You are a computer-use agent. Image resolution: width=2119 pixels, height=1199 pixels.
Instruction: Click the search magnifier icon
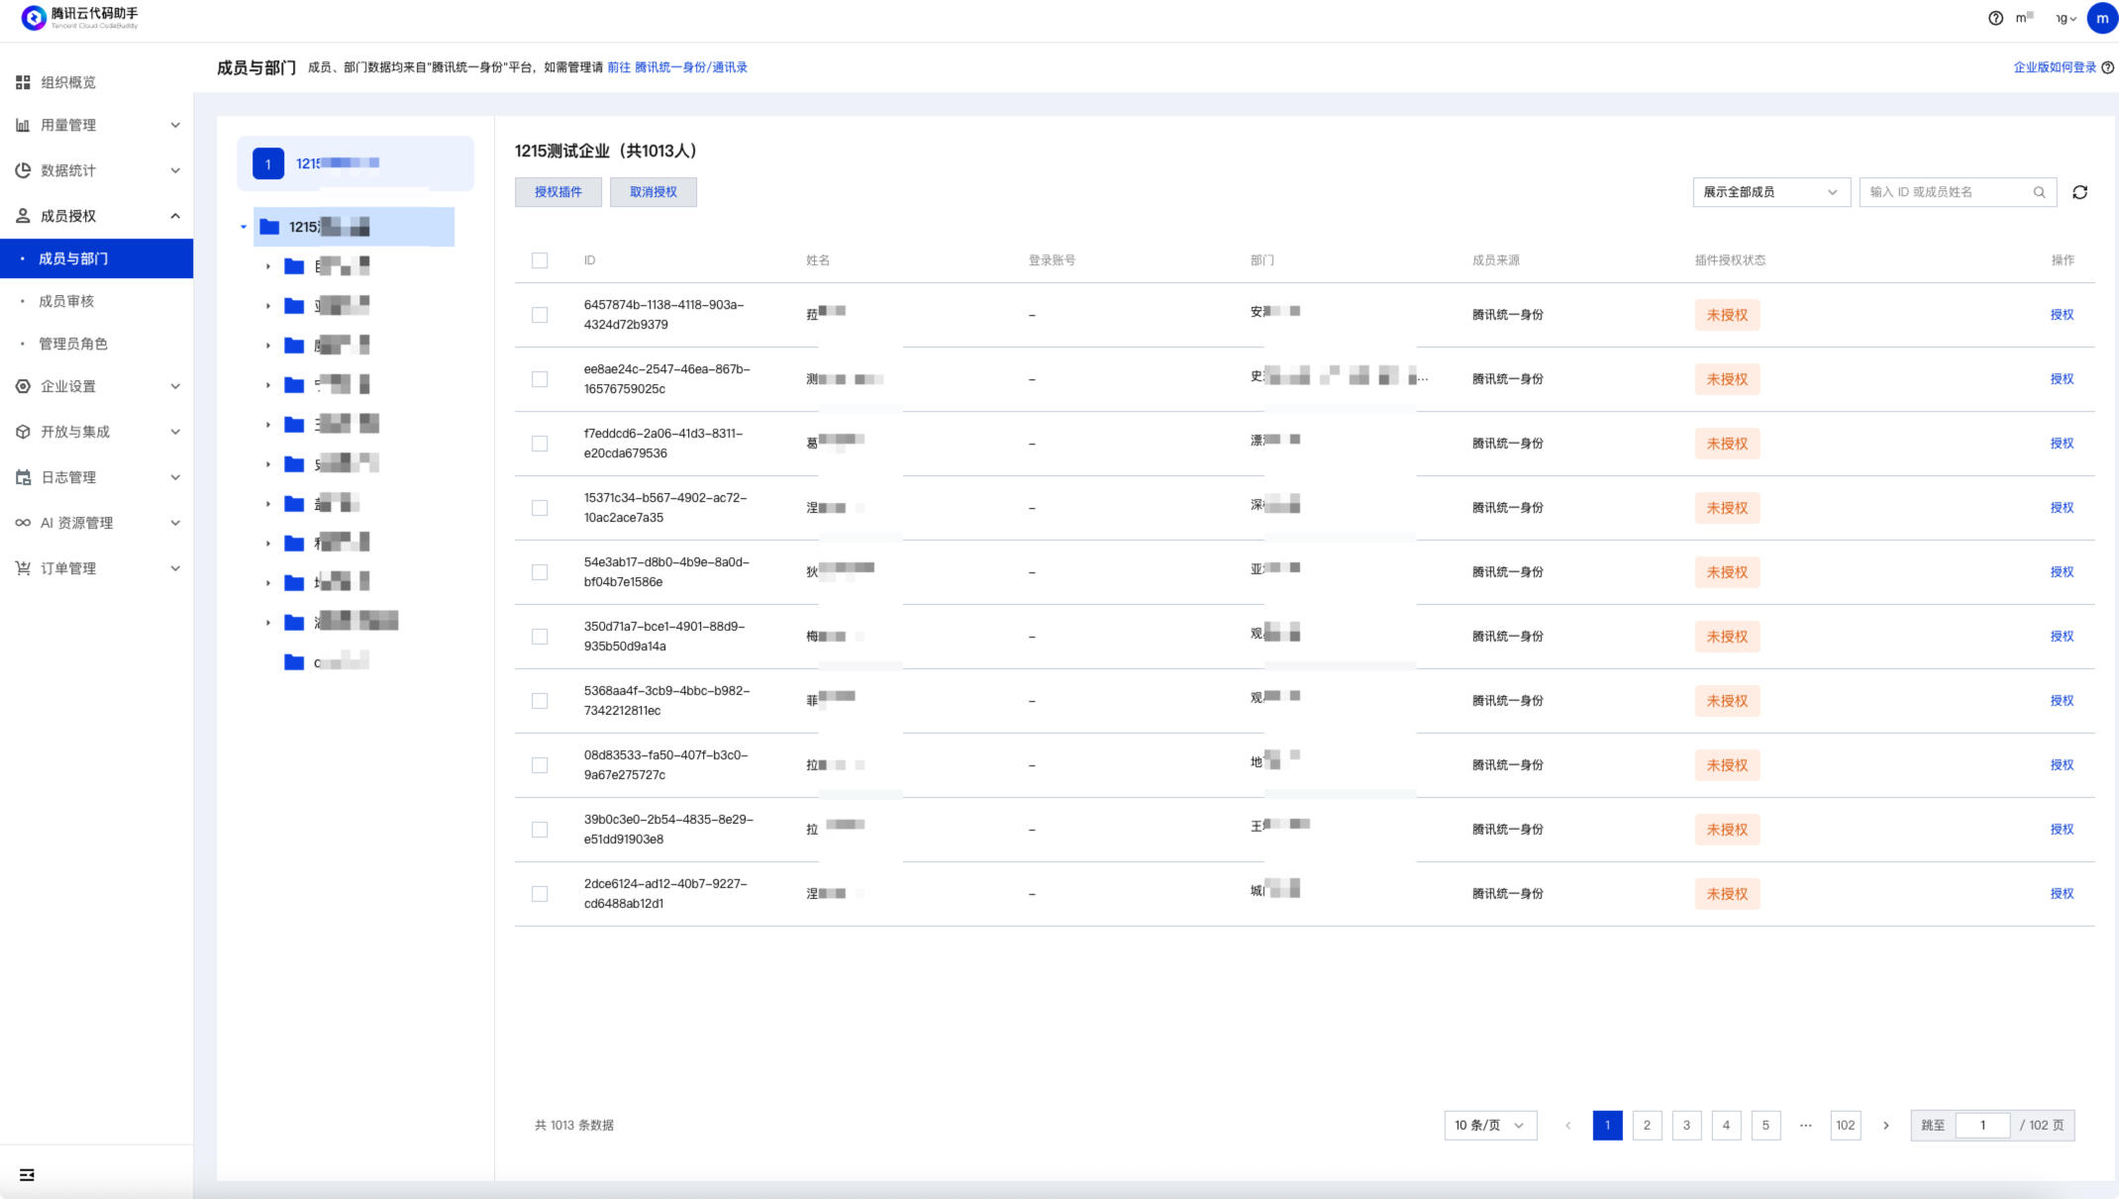coord(2039,192)
